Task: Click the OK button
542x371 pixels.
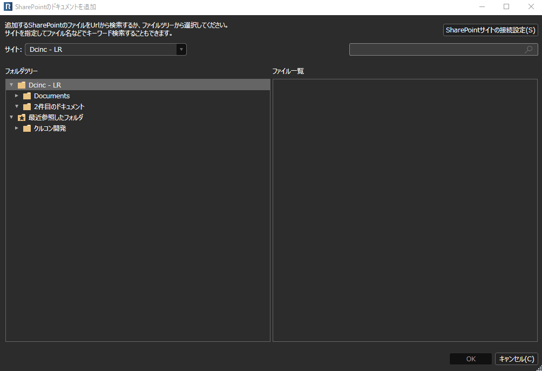Action: (x=471, y=359)
